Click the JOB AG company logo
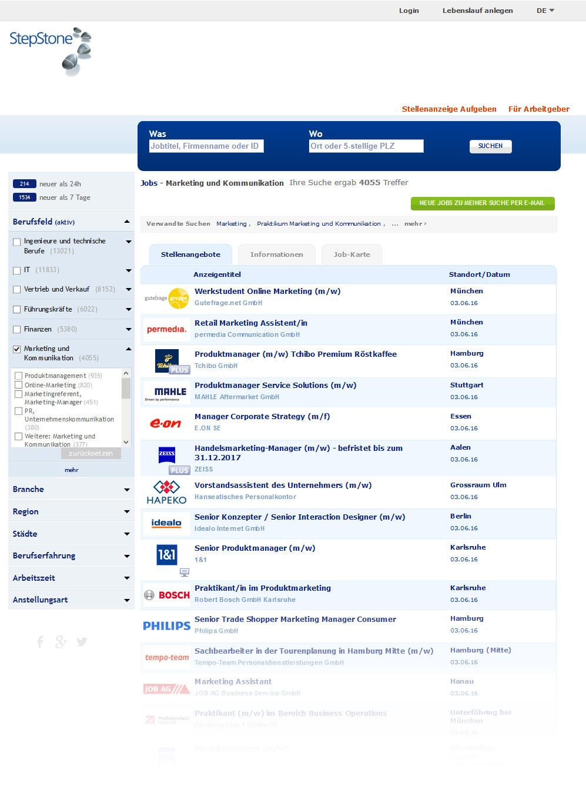586x790 pixels. coord(167,689)
